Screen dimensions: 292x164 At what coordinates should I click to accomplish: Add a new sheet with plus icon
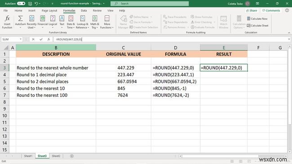point(72,156)
